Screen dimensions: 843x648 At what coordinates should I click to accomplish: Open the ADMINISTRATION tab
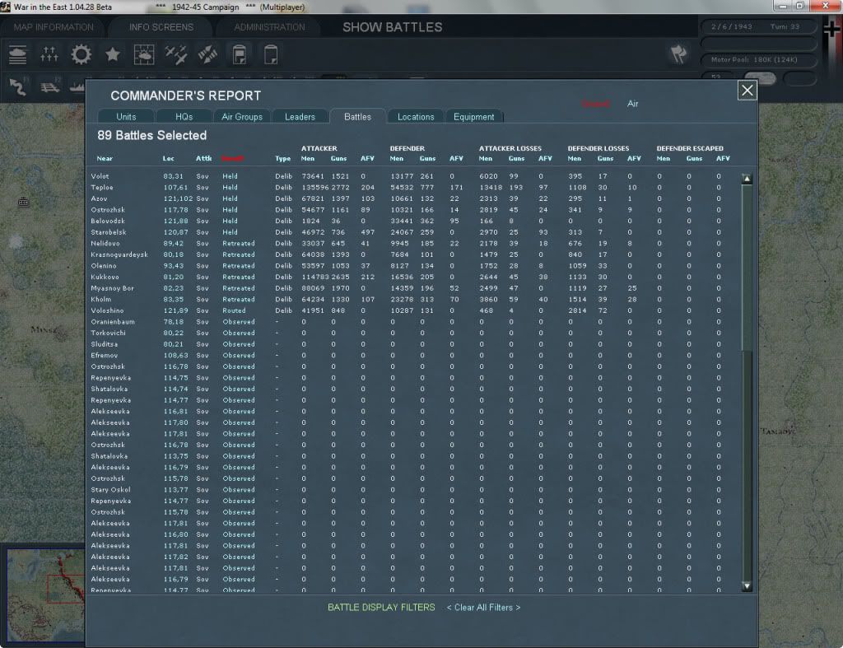pyautogui.click(x=269, y=27)
